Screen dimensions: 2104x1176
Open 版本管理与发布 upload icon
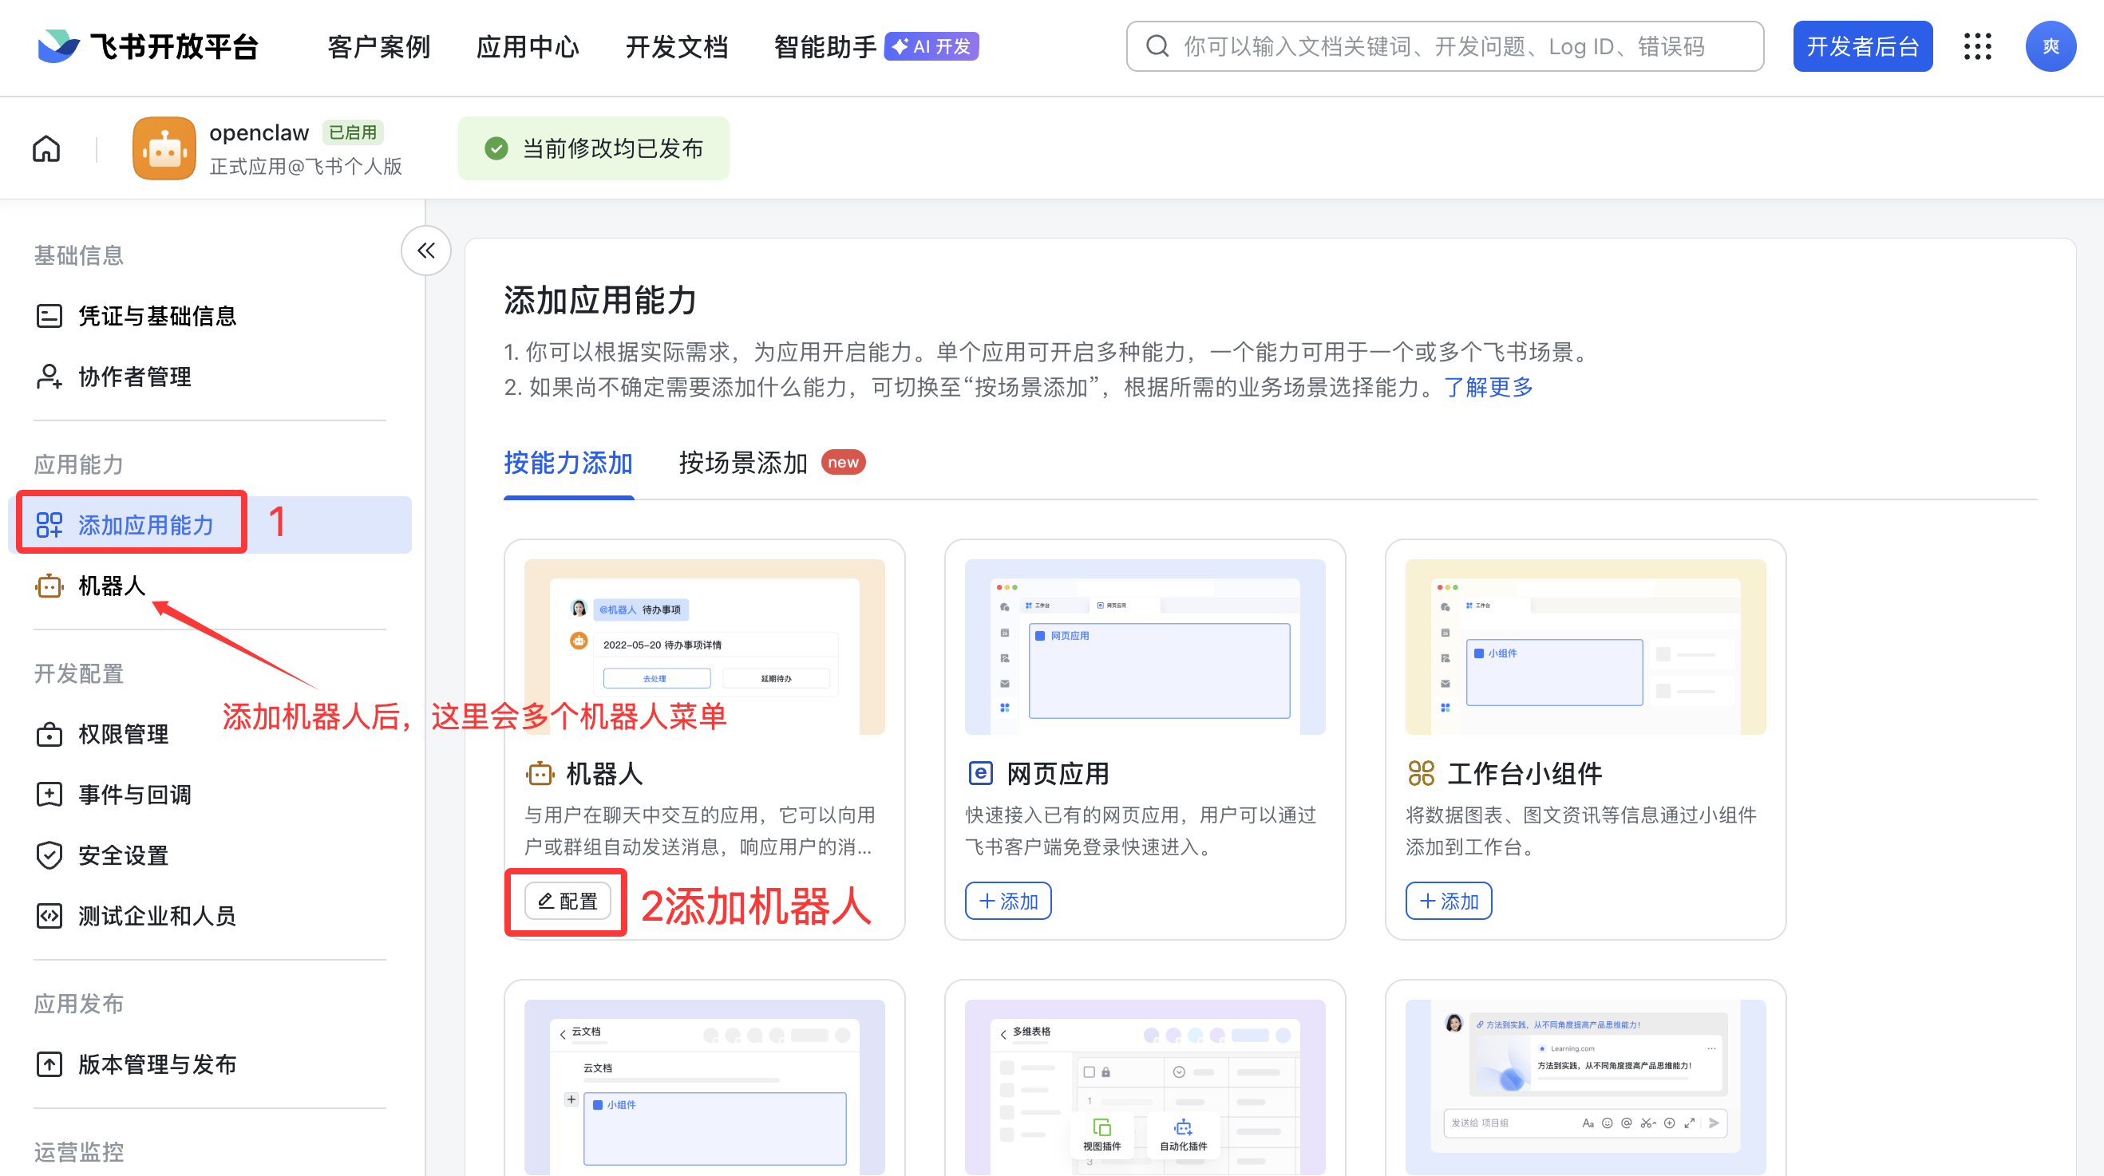(x=156, y=1064)
